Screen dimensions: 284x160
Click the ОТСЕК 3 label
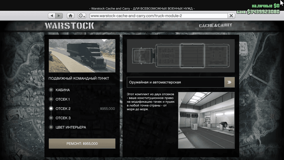(63, 118)
